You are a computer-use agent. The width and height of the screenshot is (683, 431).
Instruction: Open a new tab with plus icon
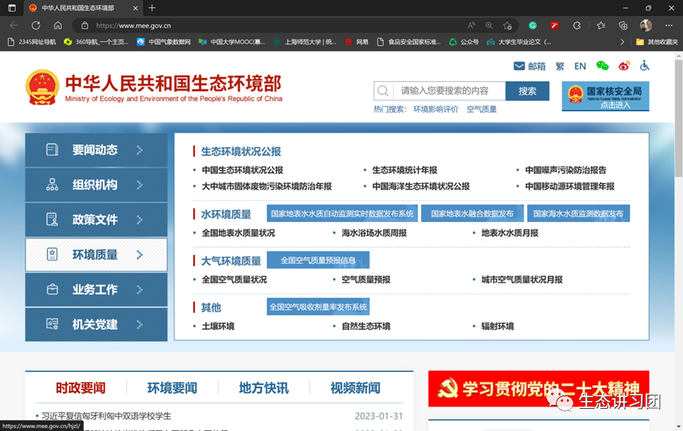click(x=152, y=8)
